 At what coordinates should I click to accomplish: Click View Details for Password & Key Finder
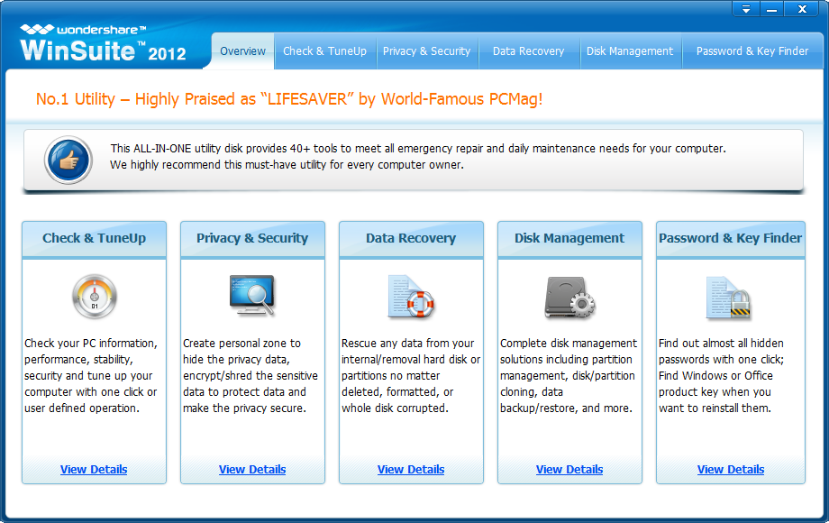[x=731, y=470]
